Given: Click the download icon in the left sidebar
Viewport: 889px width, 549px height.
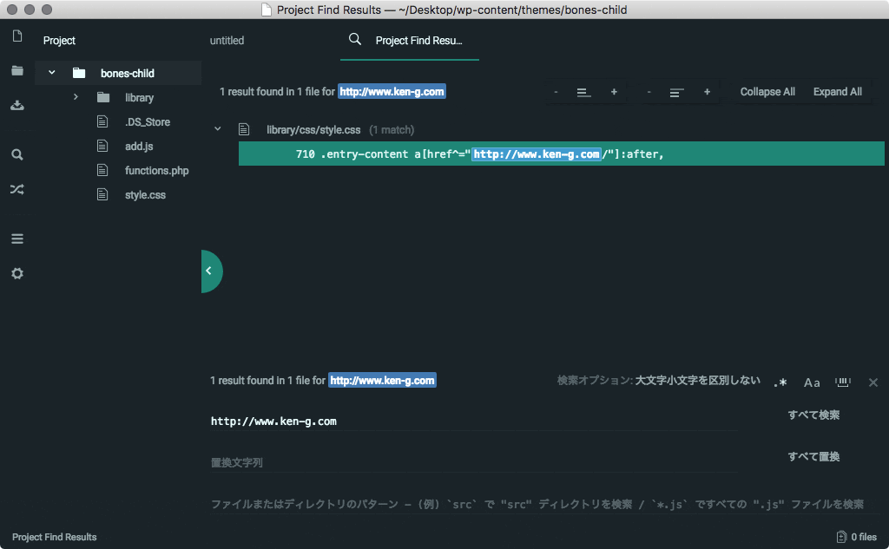Looking at the screenshot, I should coord(16,105).
